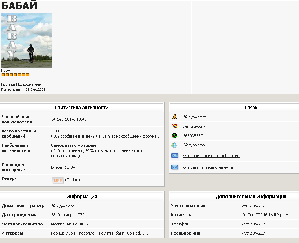Open Отправить личное сообщение link
The height and width of the screenshot is (243, 299).
coord(211,156)
